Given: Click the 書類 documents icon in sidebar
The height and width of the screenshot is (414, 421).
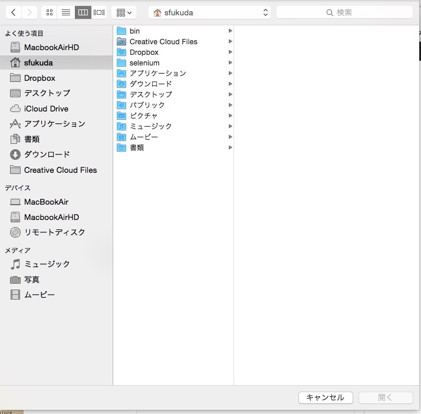Looking at the screenshot, I should pos(15,139).
